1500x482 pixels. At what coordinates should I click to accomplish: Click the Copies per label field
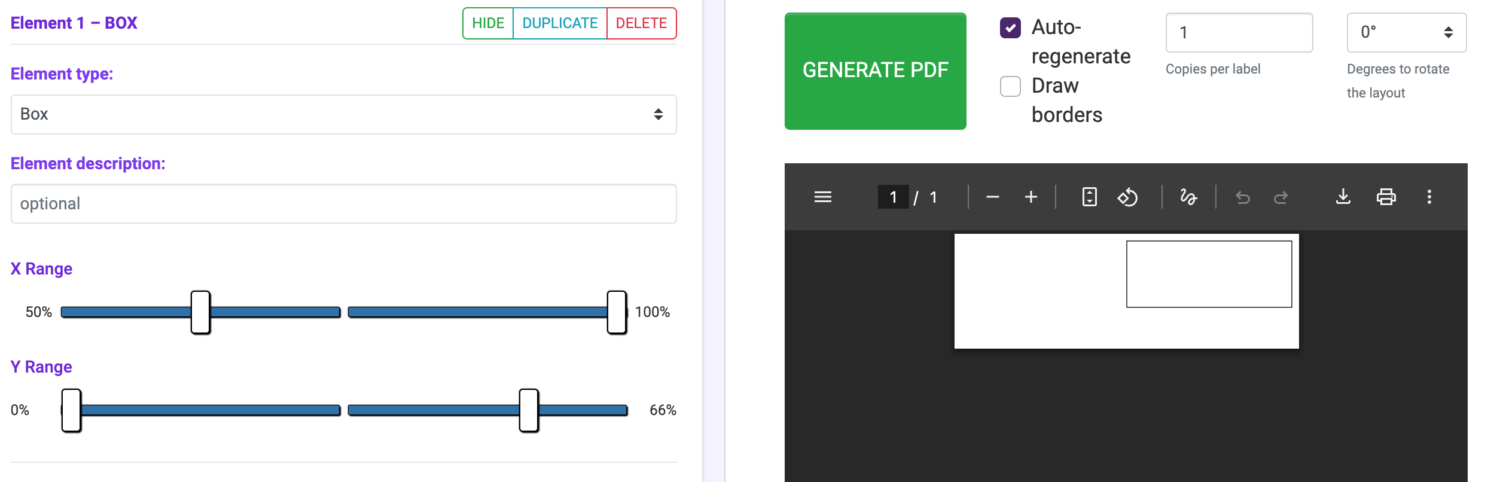point(1239,32)
